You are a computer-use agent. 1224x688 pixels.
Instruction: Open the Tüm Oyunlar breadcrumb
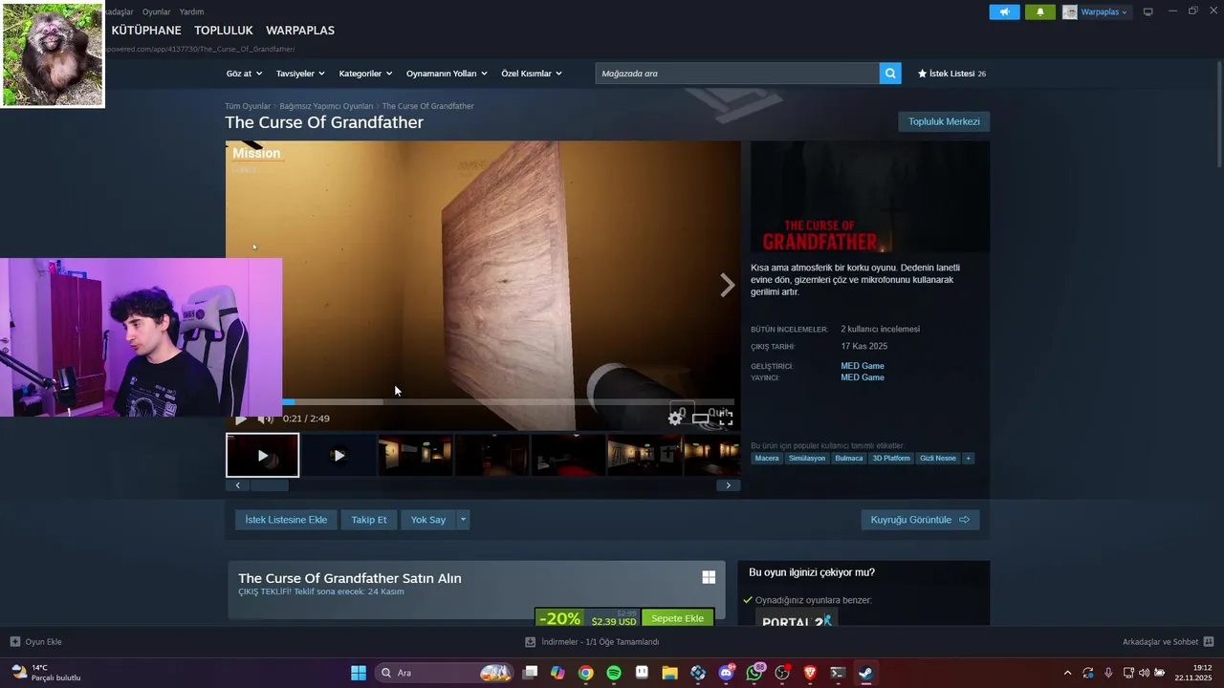[248, 106]
